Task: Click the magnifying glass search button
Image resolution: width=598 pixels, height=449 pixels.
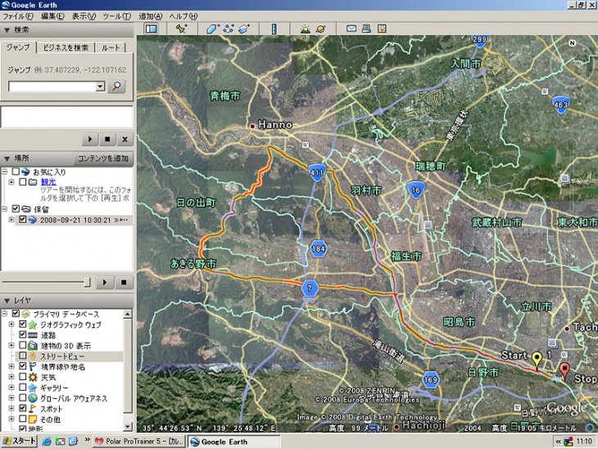Action: (116, 86)
